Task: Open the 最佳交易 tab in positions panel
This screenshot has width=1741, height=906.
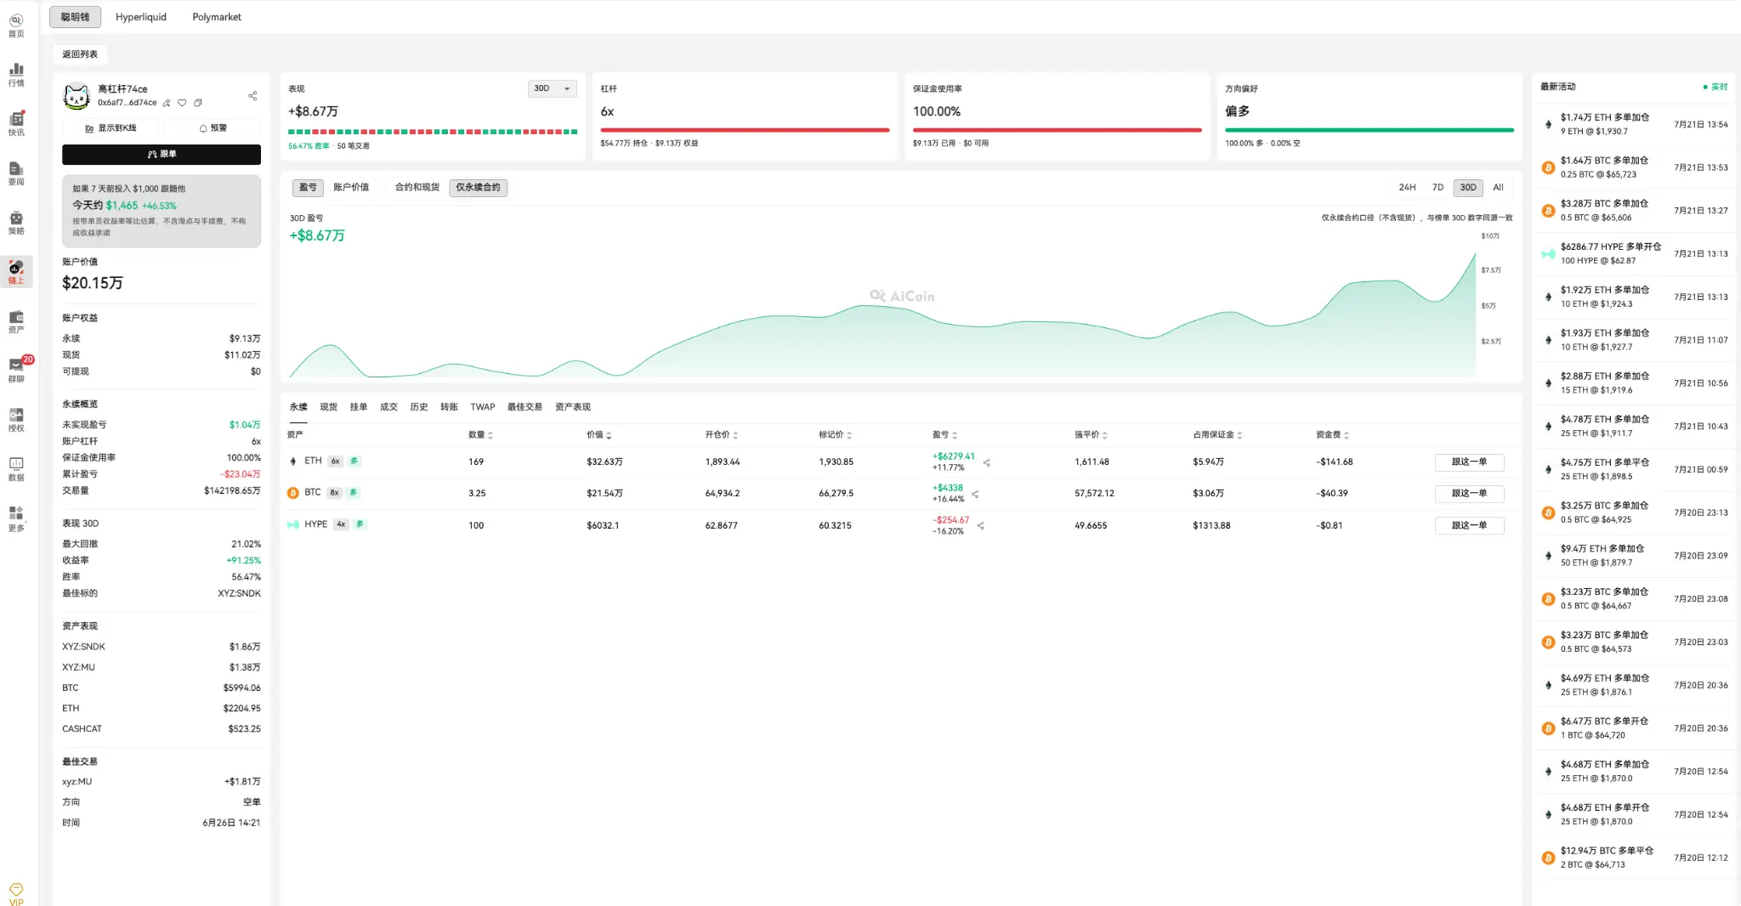Action: tap(525, 407)
